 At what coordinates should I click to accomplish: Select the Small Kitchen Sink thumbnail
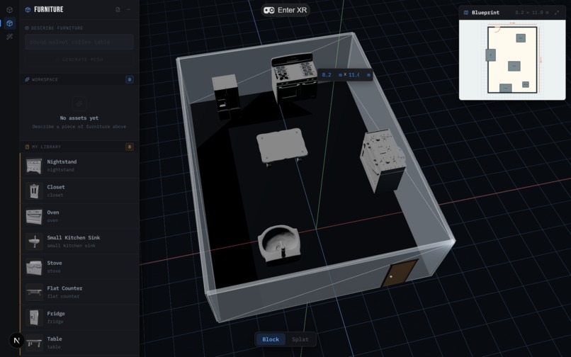pos(34,242)
